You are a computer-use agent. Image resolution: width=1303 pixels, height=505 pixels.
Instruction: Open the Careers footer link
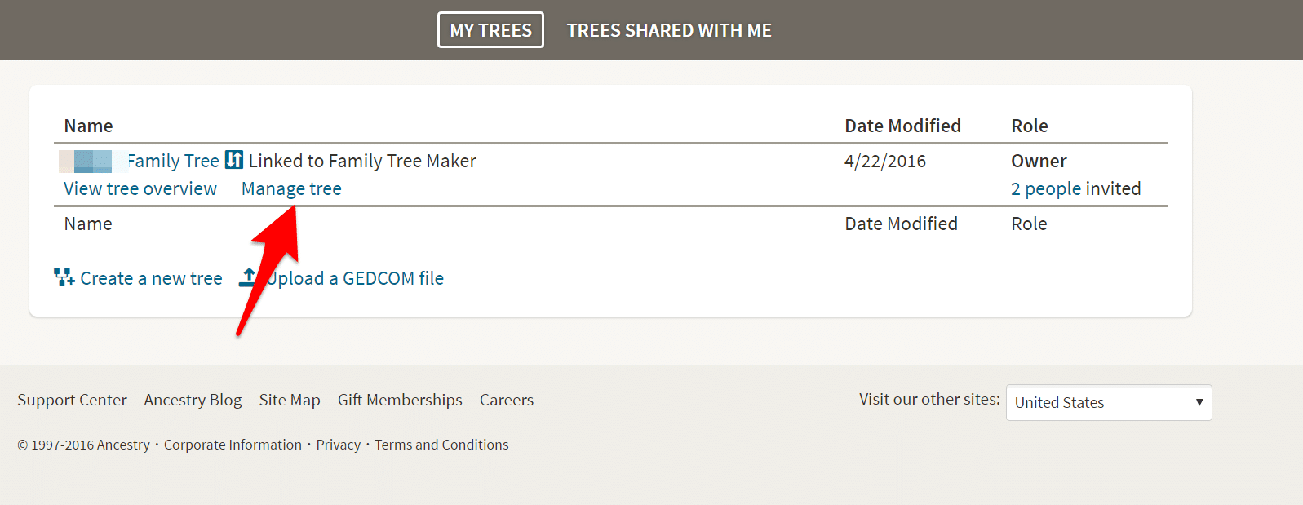507,400
